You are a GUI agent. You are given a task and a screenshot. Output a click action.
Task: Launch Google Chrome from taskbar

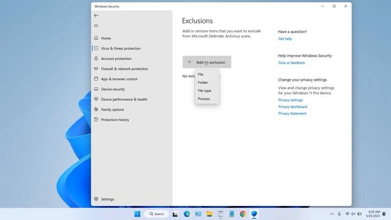(243, 214)
